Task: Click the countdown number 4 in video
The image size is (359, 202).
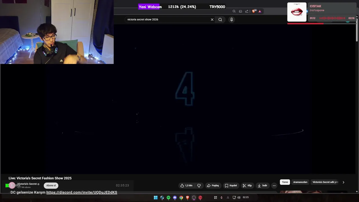Action: 185,89
